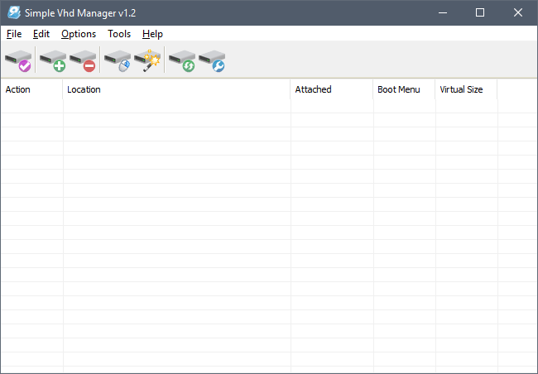Open the Options menu

click(79, 34)
